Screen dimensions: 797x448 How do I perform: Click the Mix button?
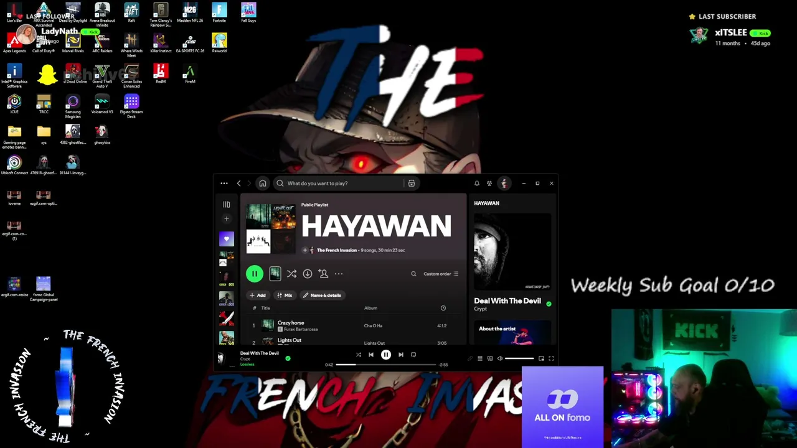point(285,296)
